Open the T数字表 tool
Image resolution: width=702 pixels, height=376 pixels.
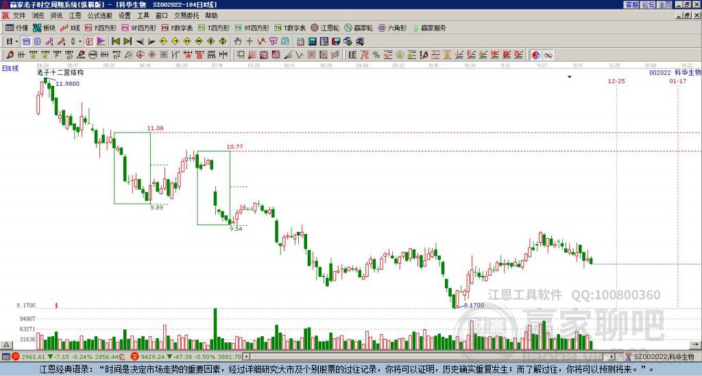(x=290, y=27)
